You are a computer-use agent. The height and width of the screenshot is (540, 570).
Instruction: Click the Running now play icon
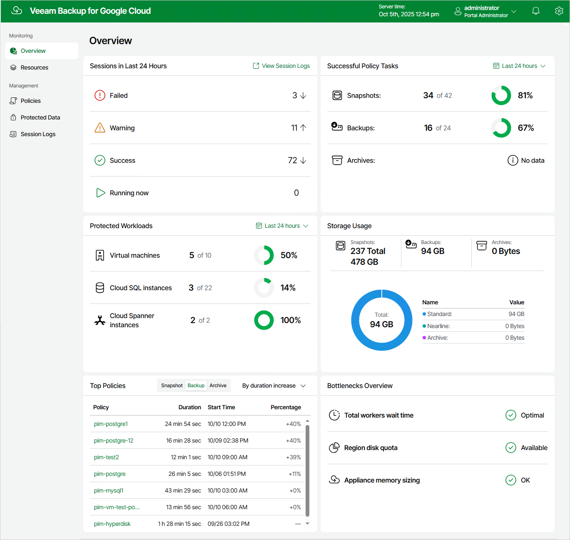[x=100, y=193]
